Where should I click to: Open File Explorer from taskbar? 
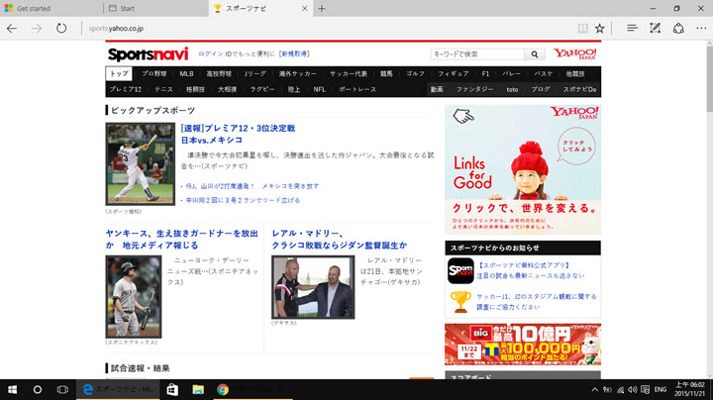pyautogui.click(x=198, y=389)
